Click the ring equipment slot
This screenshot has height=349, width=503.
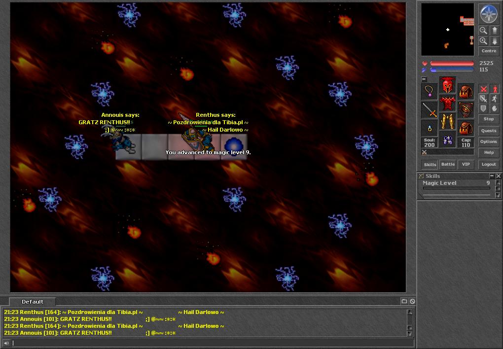[429, 128]
